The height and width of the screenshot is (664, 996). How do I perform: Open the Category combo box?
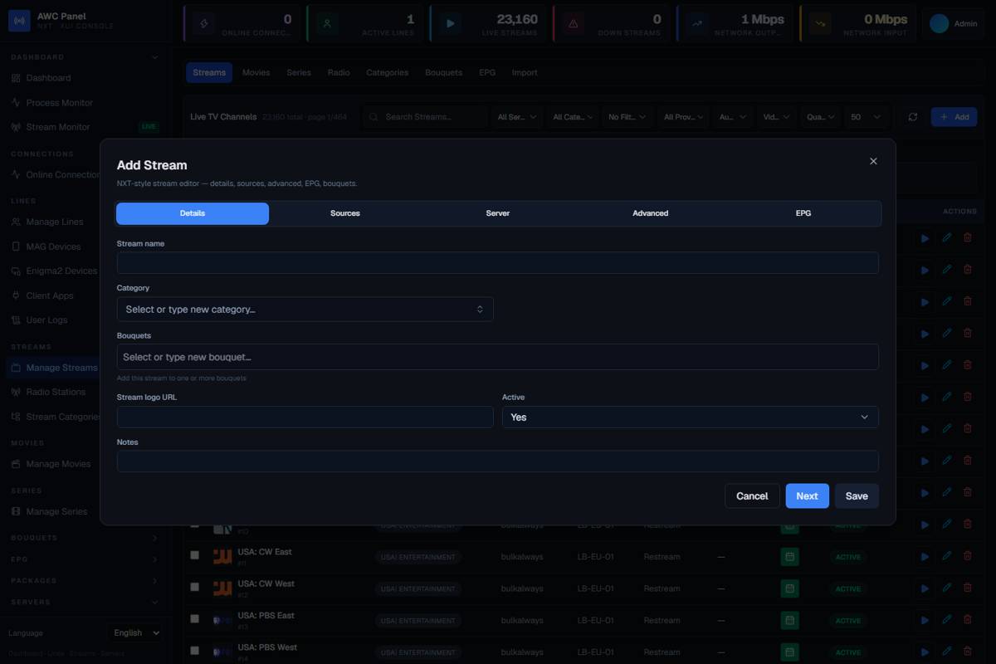305,310
